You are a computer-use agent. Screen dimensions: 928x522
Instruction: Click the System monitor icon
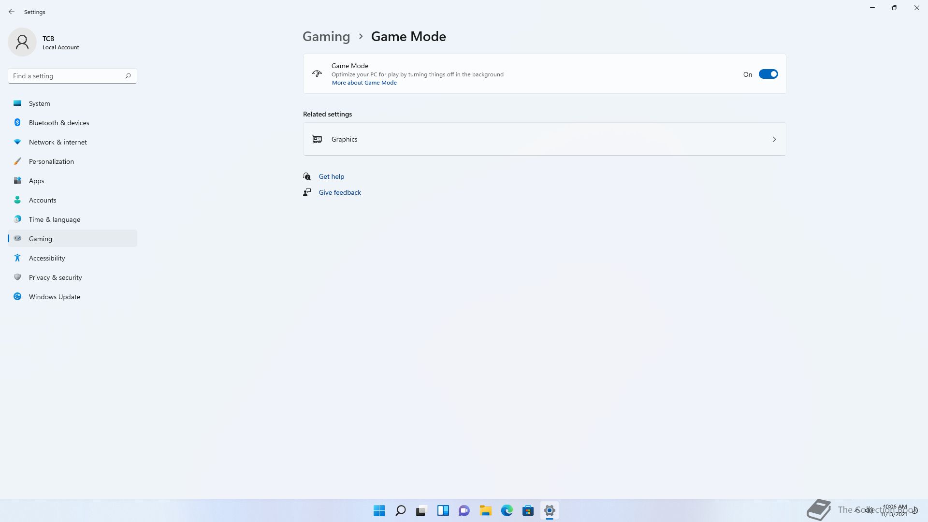(x=17, y=103)
